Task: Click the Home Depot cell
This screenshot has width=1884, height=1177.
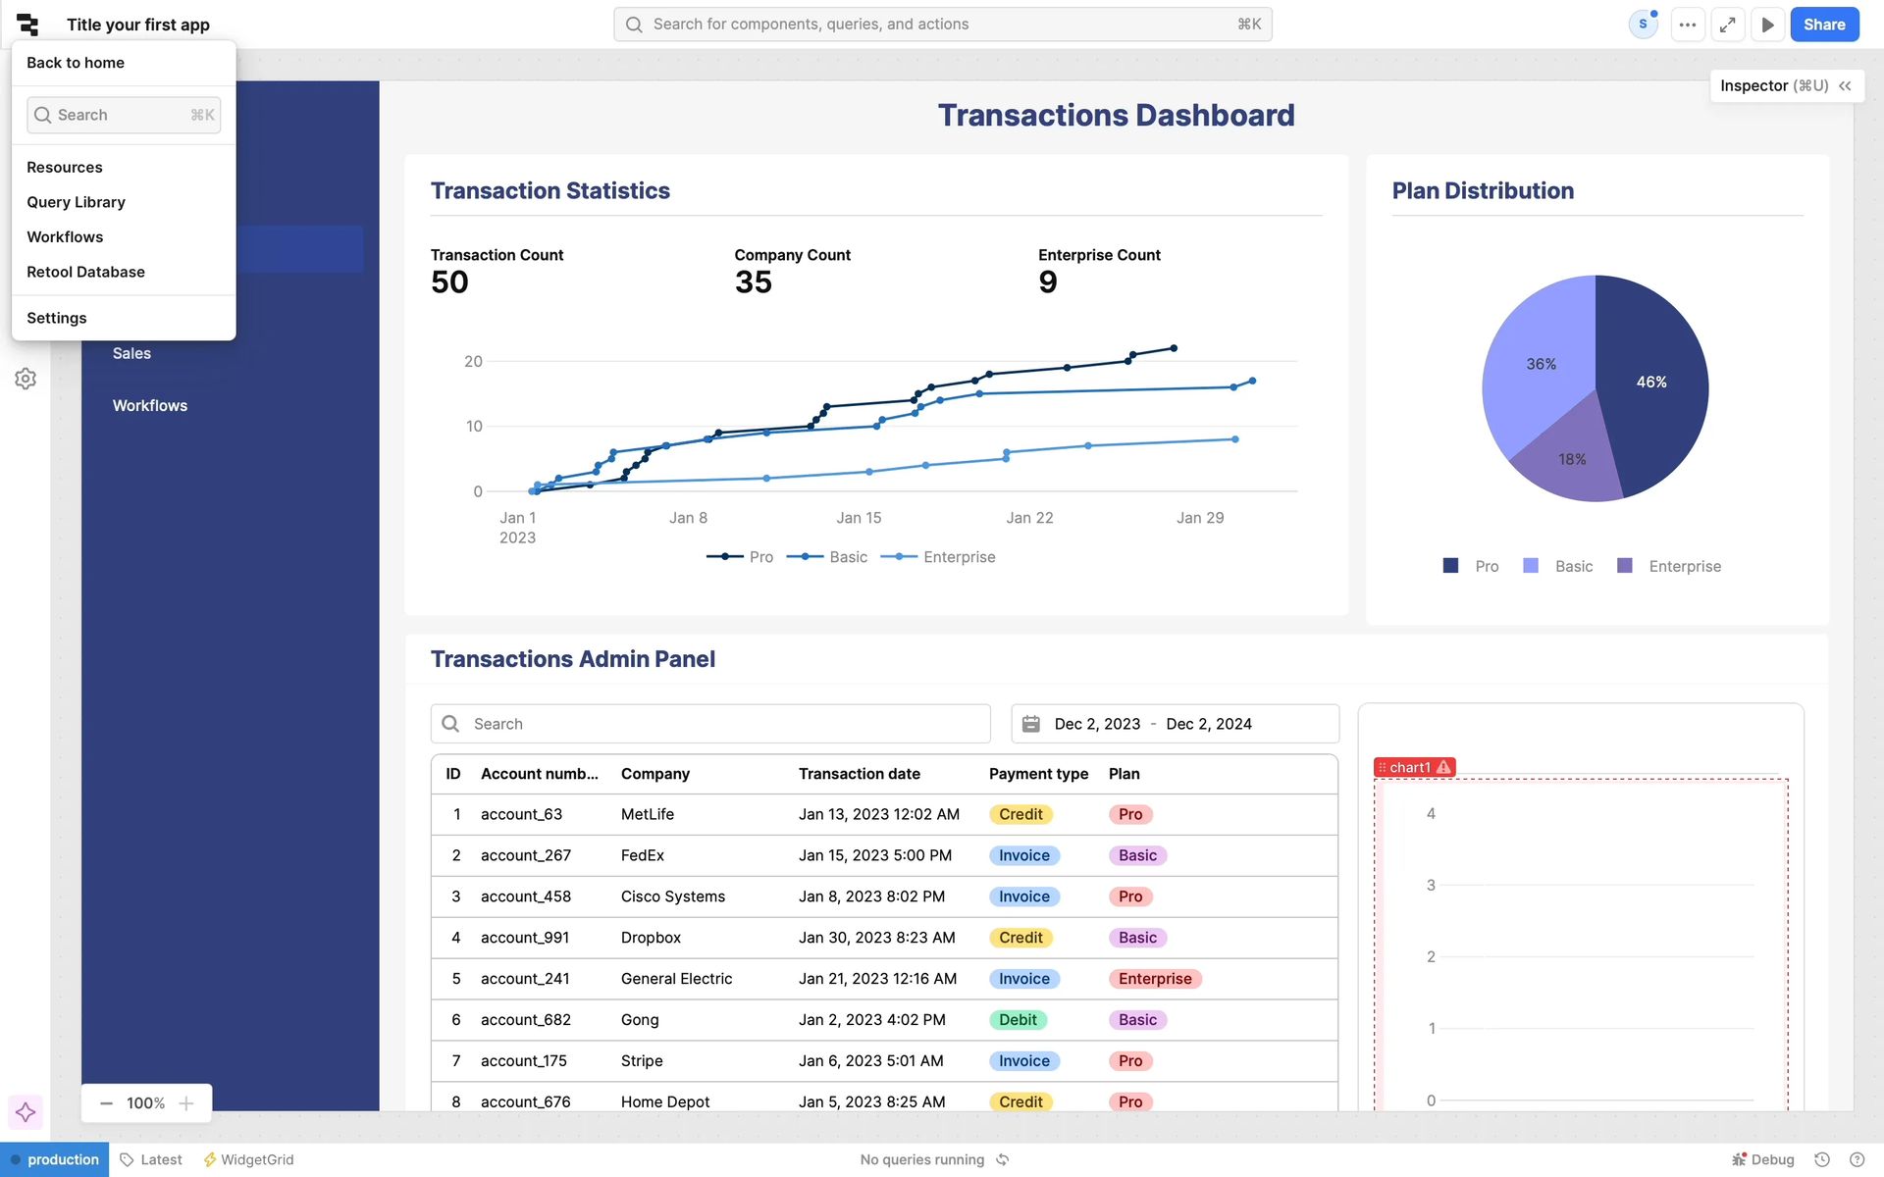Action: tap(665, 1102)
